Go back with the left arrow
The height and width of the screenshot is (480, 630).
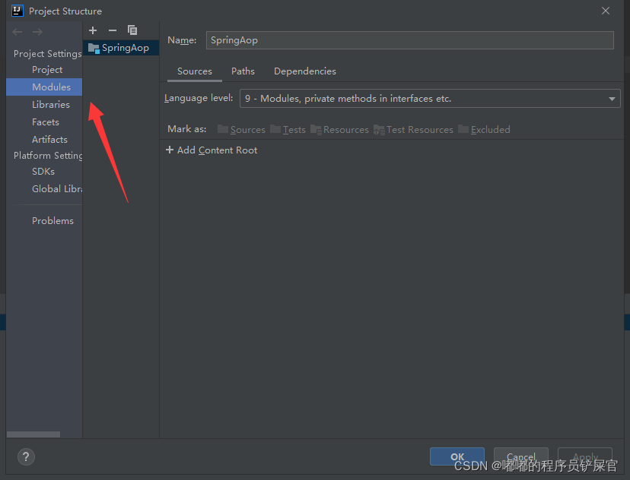(17, 32)
